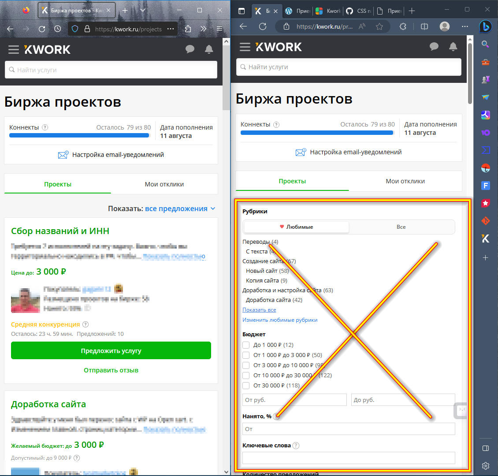The height and width of the screenshot is (476, 498).
Task: Select 'Новый сайт (58)' rubric
Action: click(267, 271)
